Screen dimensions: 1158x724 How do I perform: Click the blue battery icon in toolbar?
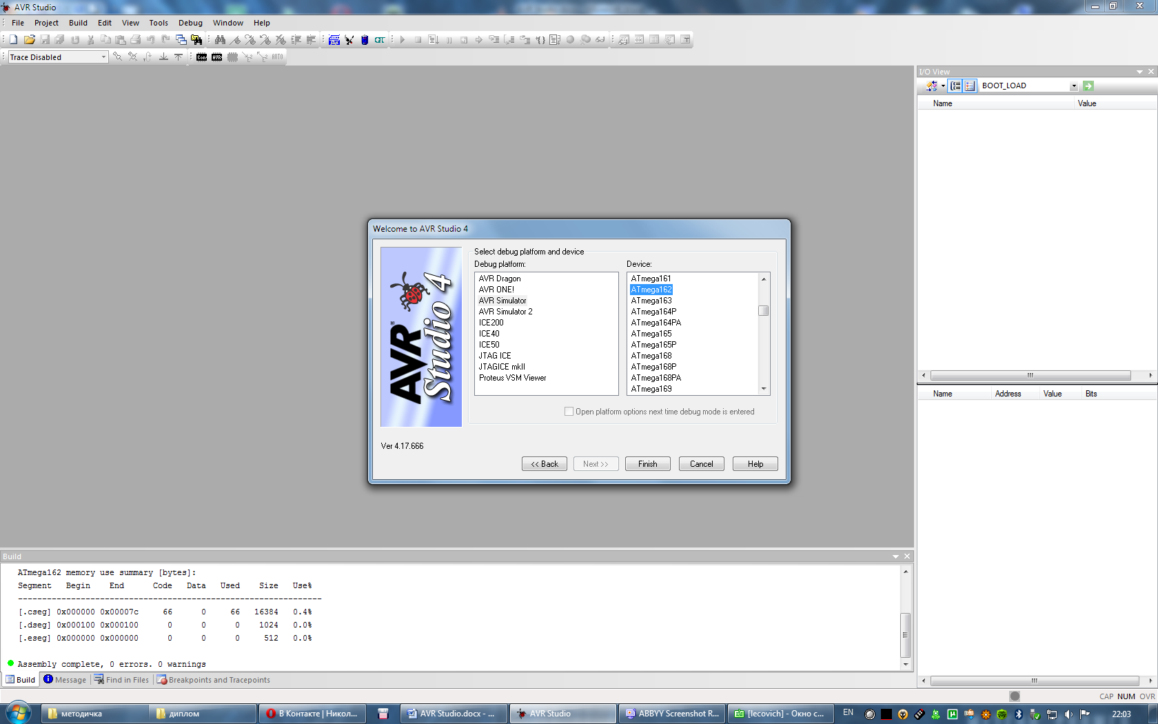tap(365, 40)
